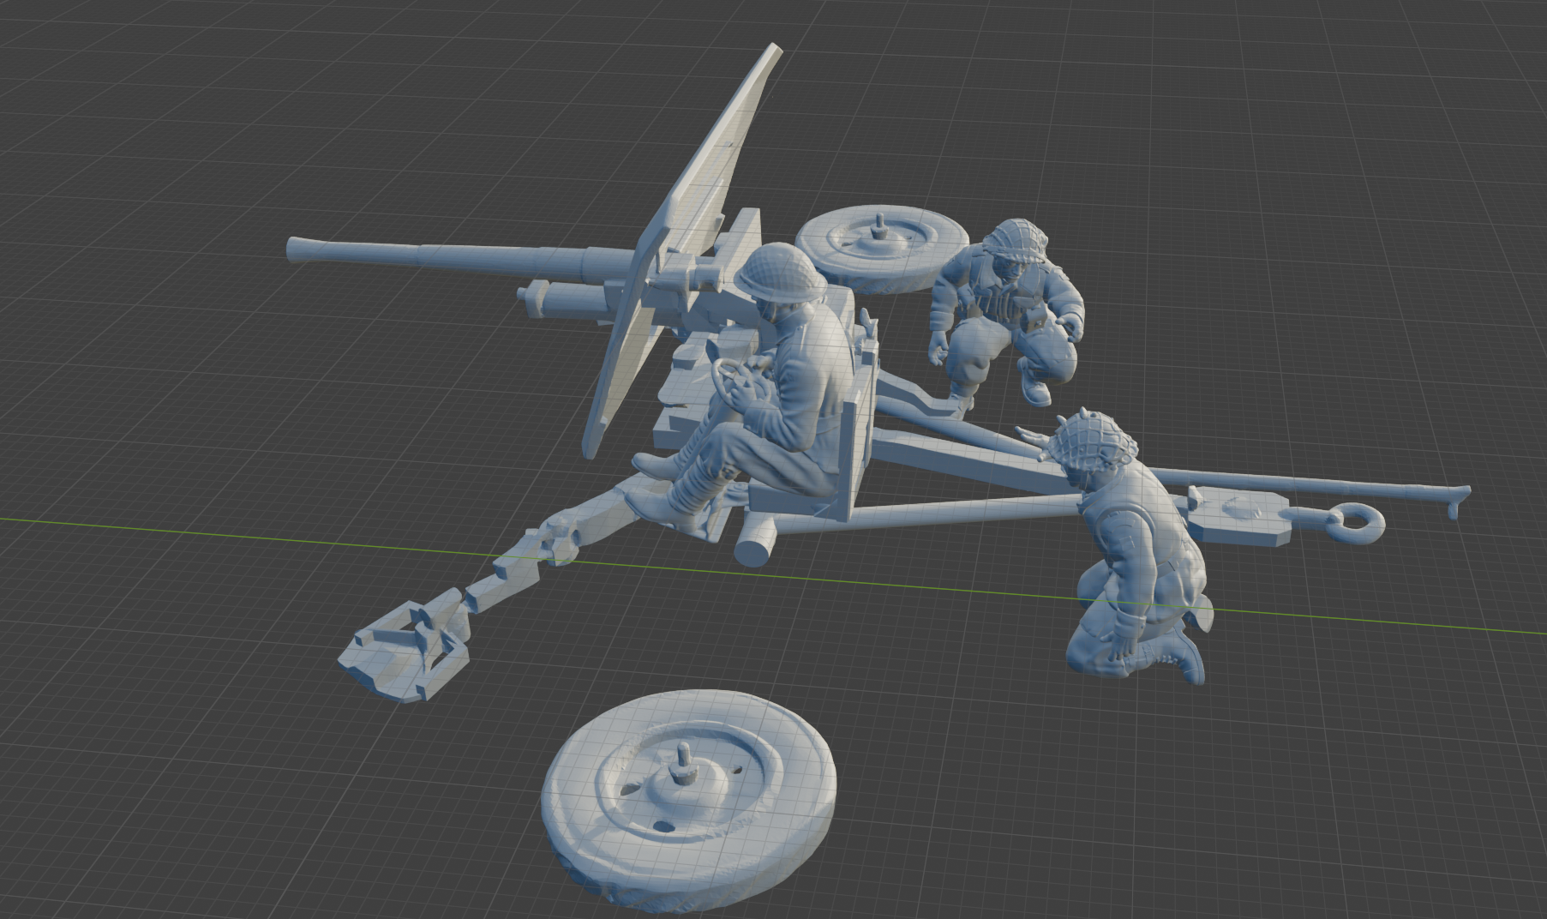Click the kneeling soldier's boot
Screen dimensions: 1547x919
[1187, 660]
